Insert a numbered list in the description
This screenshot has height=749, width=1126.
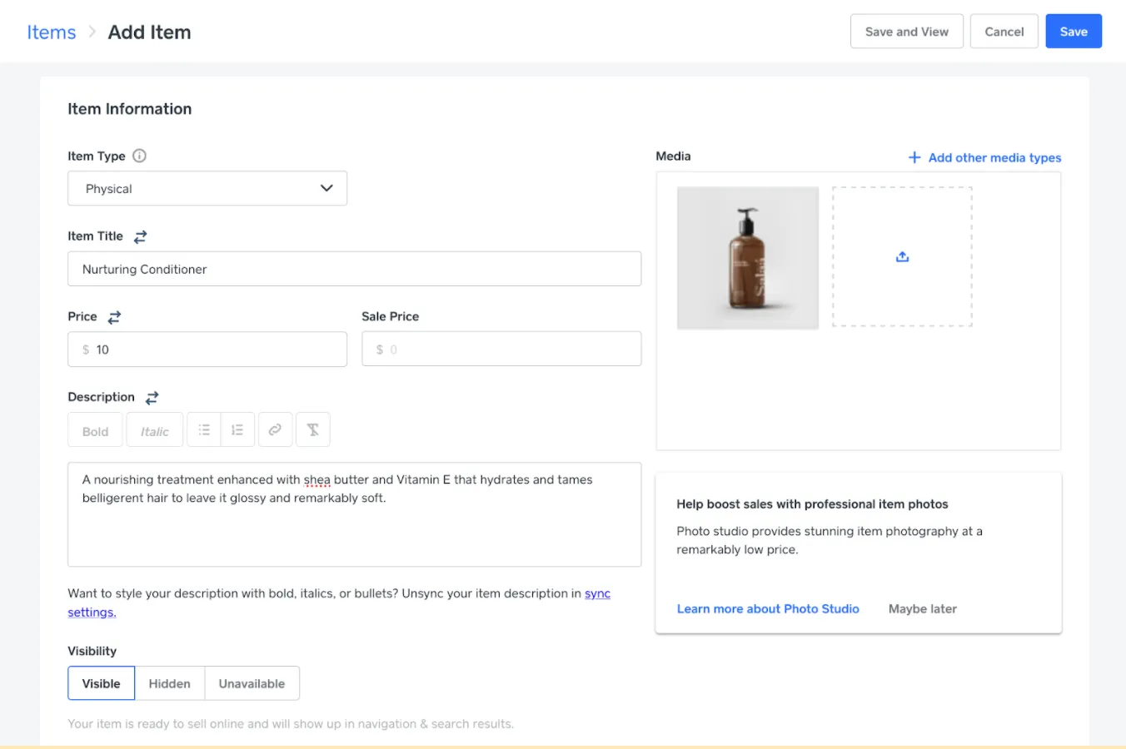click(237, 429)
